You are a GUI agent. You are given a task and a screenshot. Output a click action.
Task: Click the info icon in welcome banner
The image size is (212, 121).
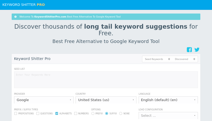click(15, 17)
